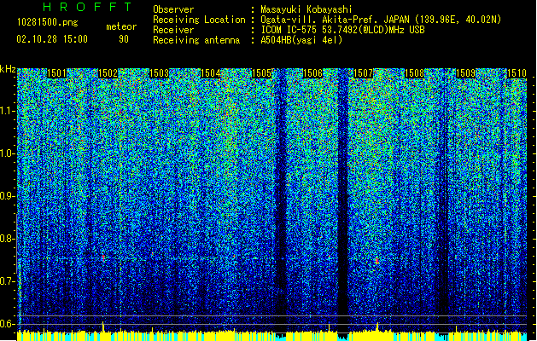Click the 1504 time marker

(210, 73)
